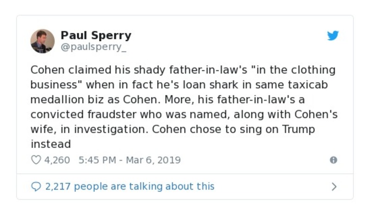The height and width of the screenshot is (216, 370).
Task: Open the tweet info circle icon
Action: (333, 160)
